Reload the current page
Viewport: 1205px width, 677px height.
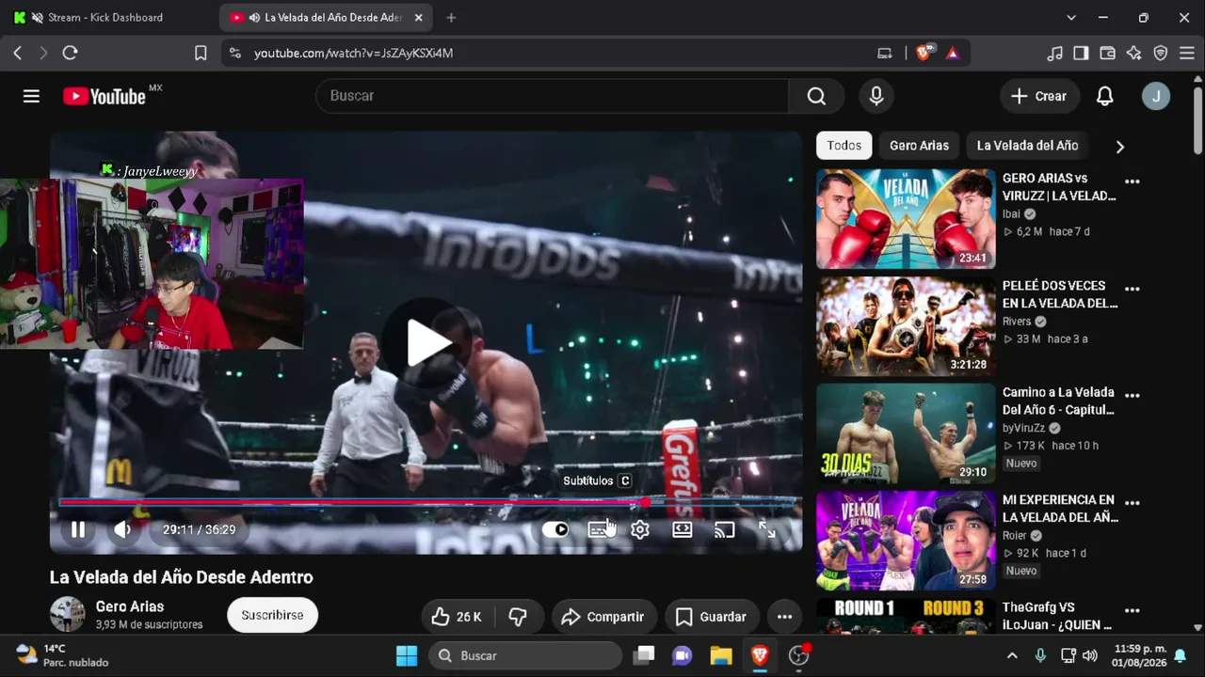[70, 54]
